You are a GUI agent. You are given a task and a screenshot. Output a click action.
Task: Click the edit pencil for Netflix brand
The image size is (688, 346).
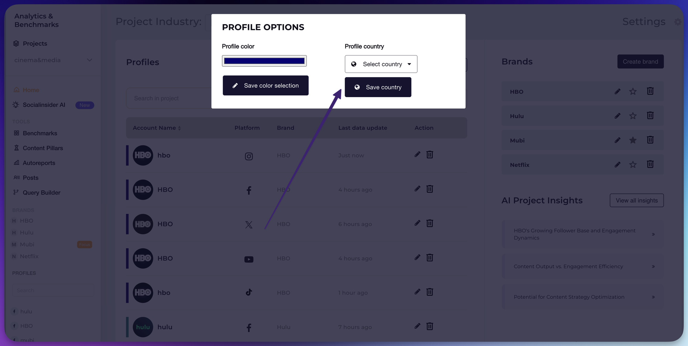coord(617,165)
